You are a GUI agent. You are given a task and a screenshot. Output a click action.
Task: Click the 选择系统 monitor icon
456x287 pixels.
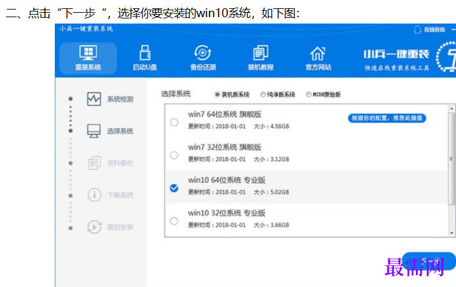click(94, 131)
